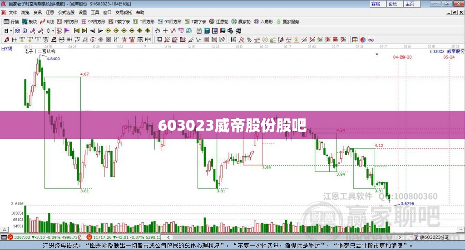Click the 603023 stock code label
Screen dimensions: 465x250
click(437, 51)
